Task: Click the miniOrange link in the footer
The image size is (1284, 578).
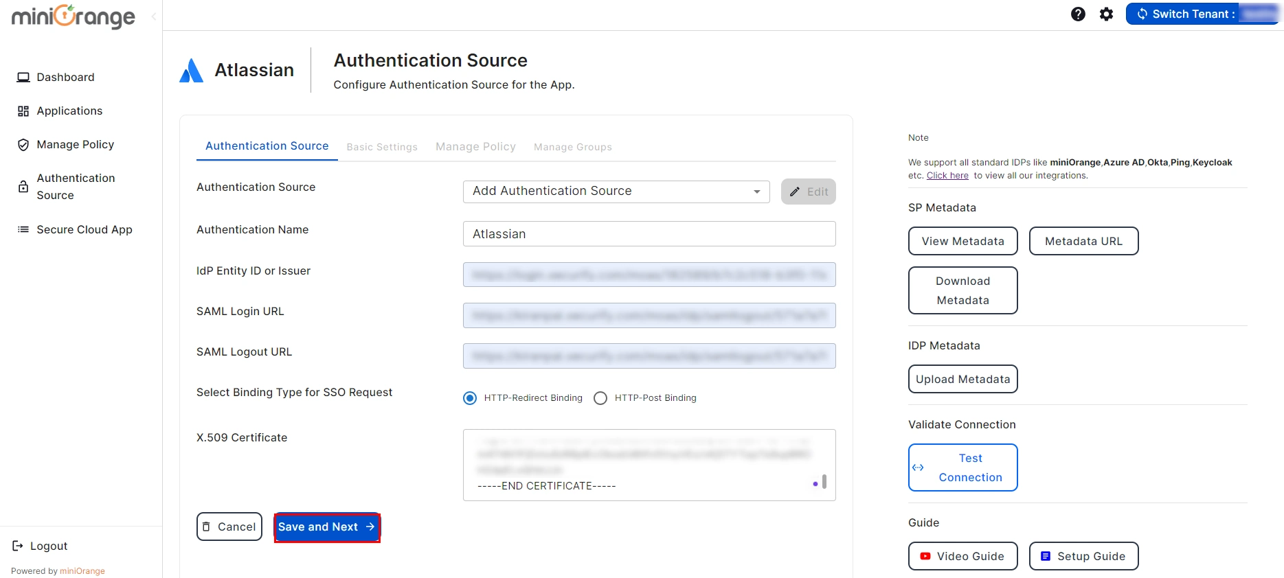Action: (x=82, y=571)
